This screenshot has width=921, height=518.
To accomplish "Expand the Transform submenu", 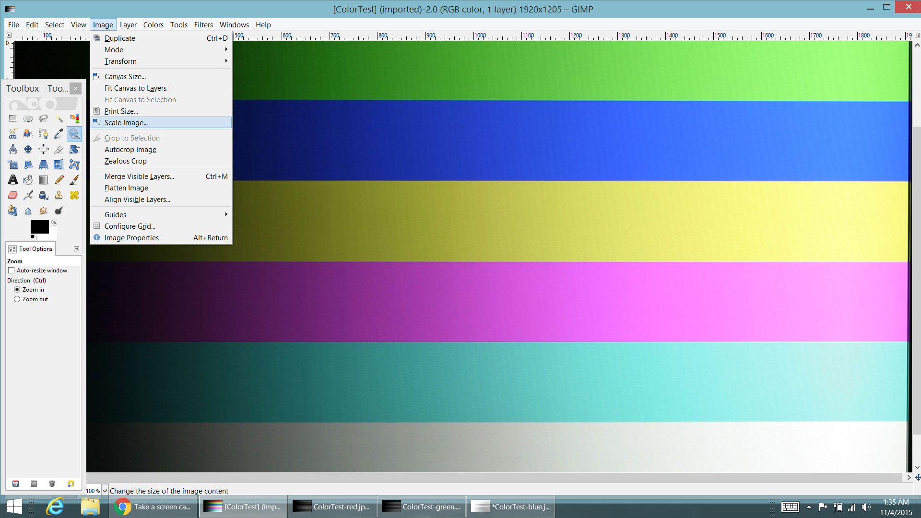I will point(161,61).
